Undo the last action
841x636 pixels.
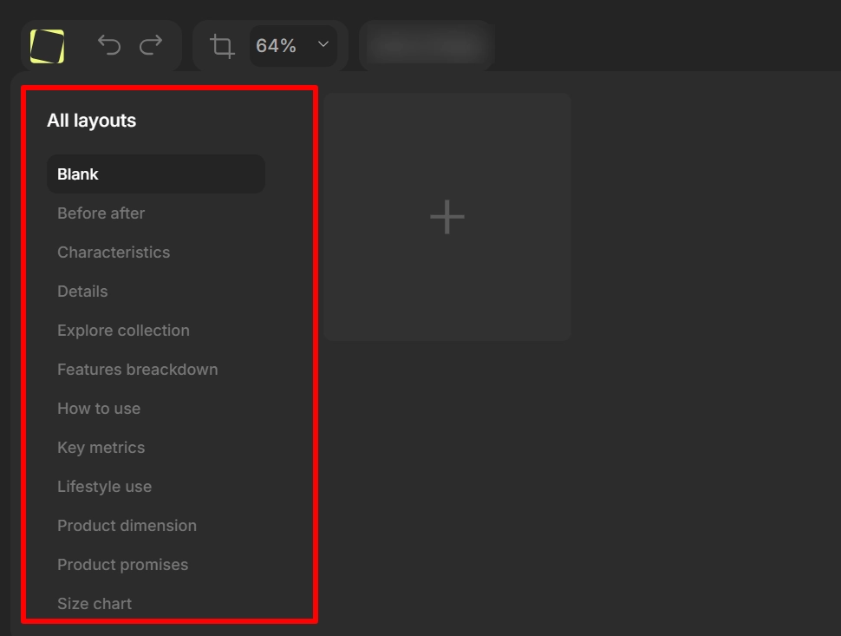pos(110,45)
